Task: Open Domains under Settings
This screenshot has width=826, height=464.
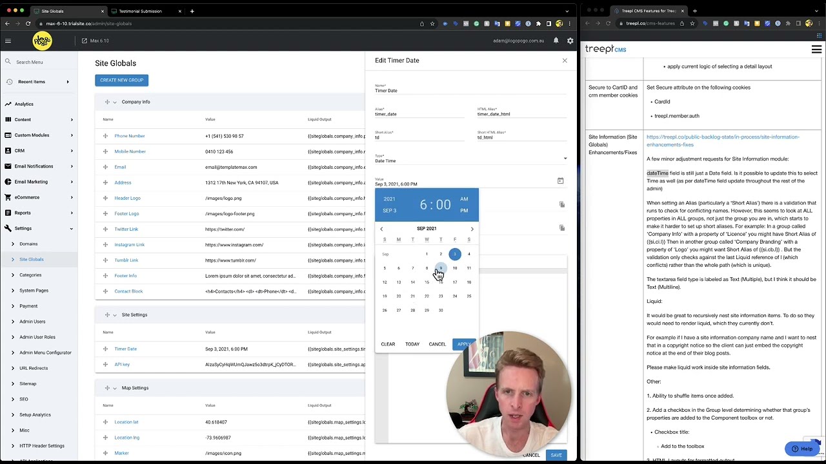Action: click(x=28, y=244)
